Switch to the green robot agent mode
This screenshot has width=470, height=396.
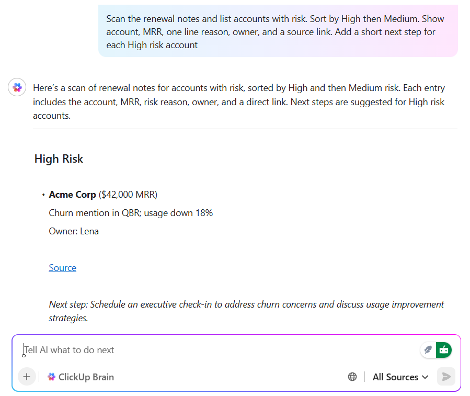pyautogui.click(x=444, y=350)
